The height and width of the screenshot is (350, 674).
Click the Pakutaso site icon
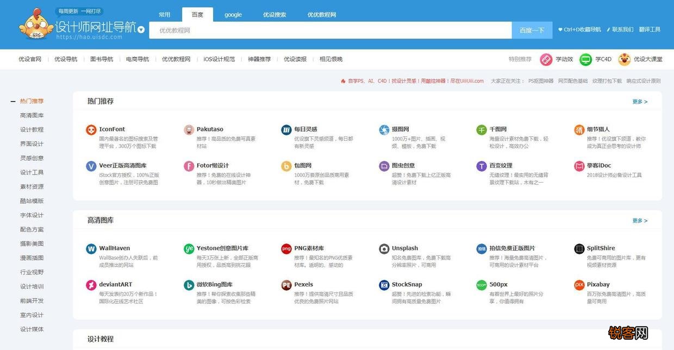[189, 130]
